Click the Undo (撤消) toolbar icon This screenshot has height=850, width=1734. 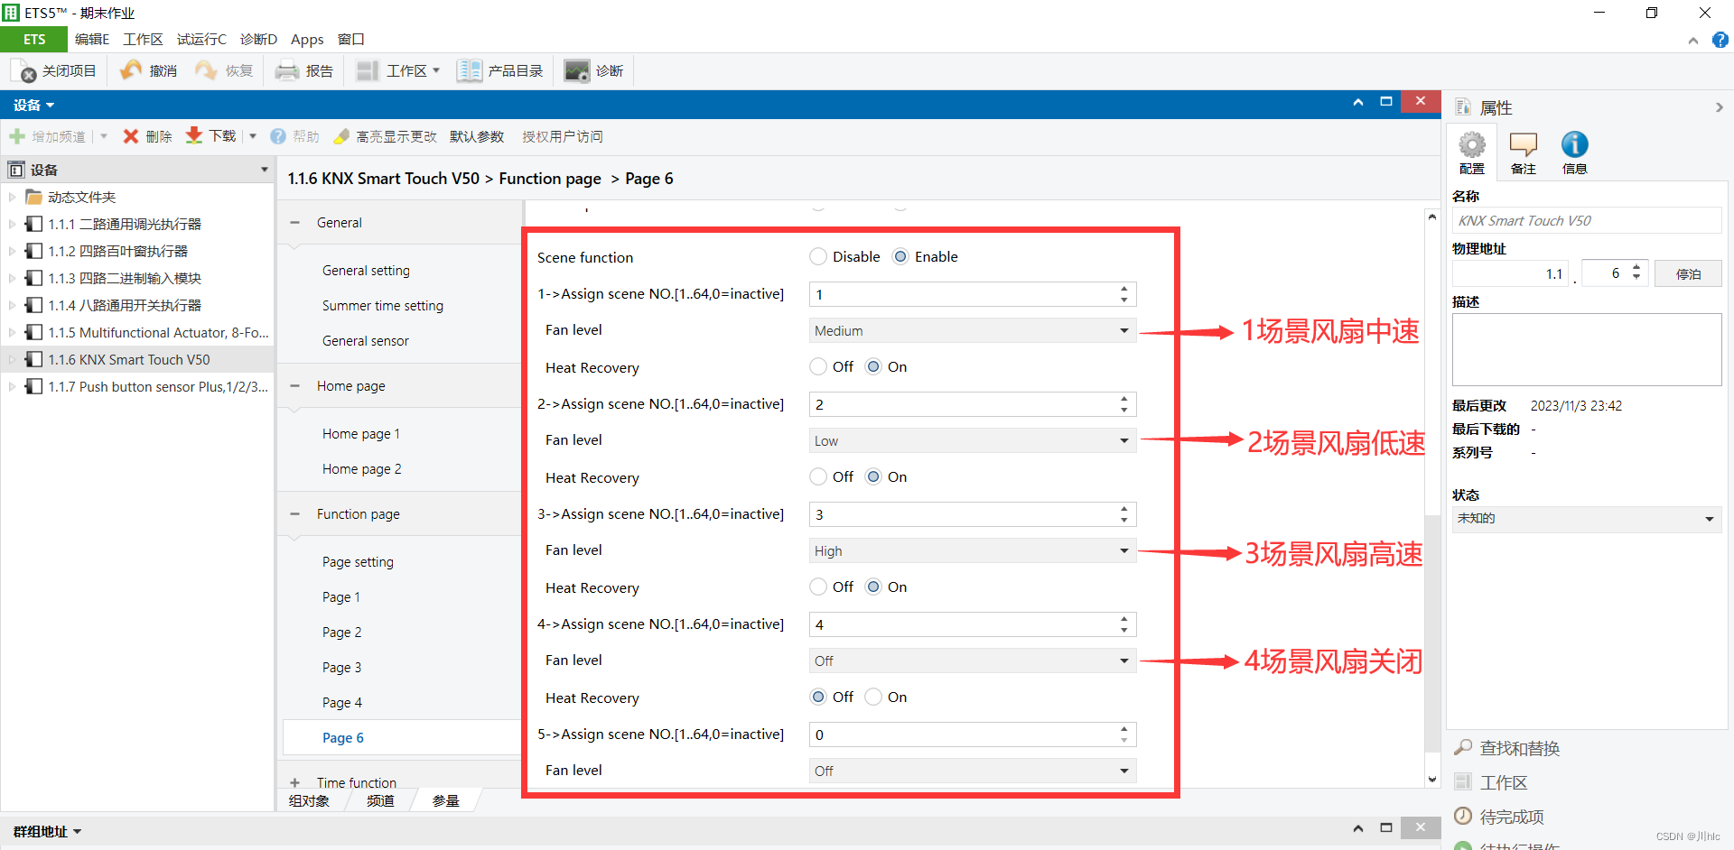[131, 71]
